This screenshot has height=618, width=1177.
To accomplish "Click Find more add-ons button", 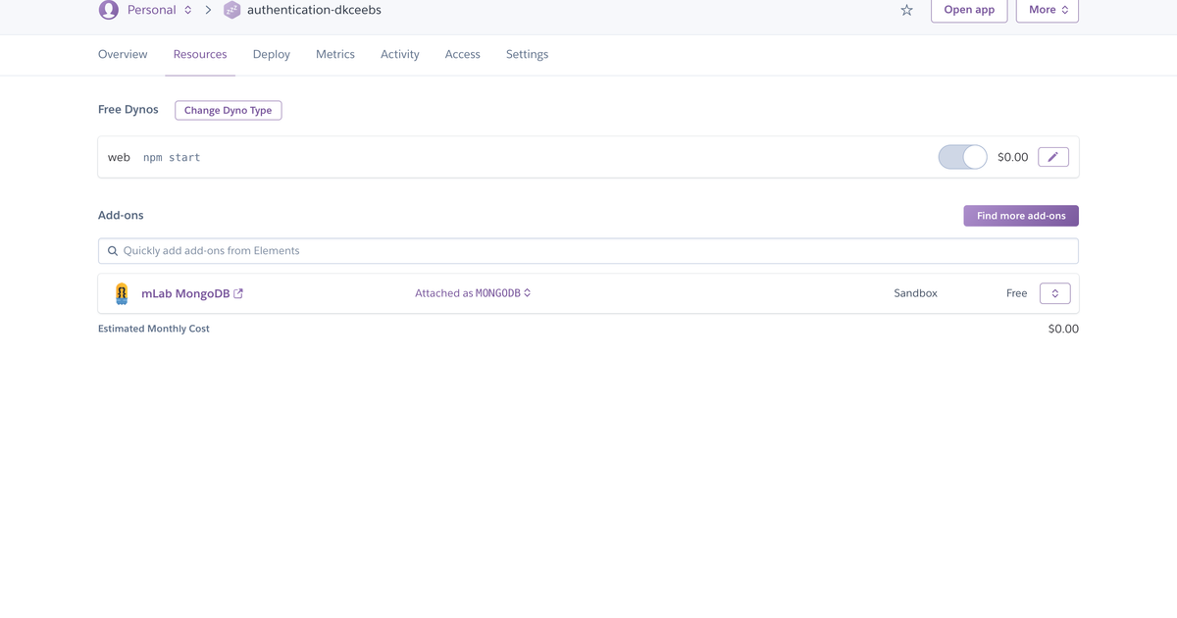I will [1020, 216].
